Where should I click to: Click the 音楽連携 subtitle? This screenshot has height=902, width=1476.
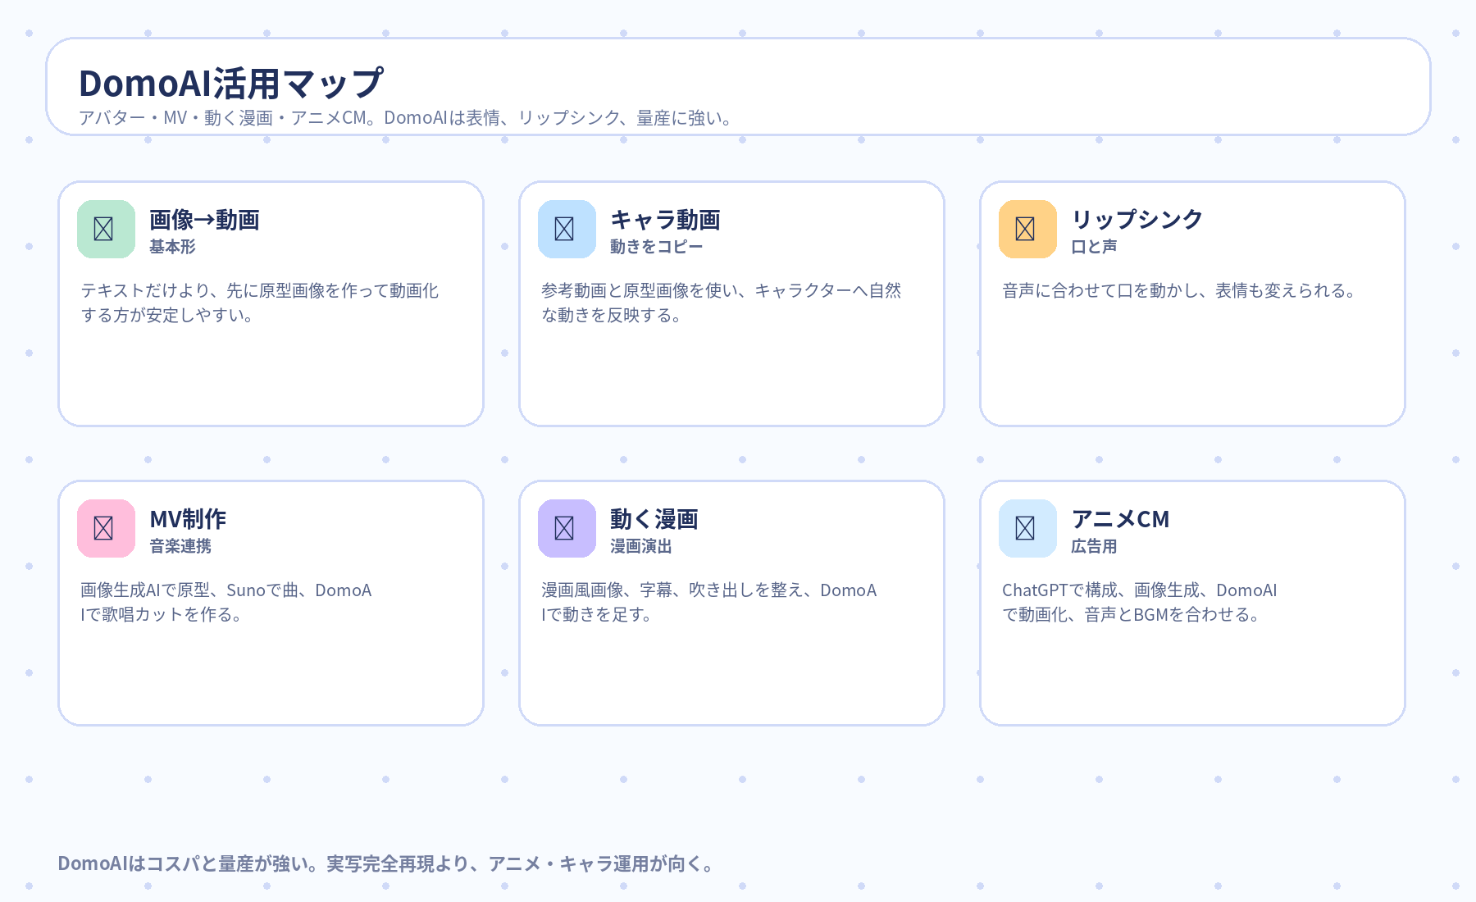(x=180, y=546)
